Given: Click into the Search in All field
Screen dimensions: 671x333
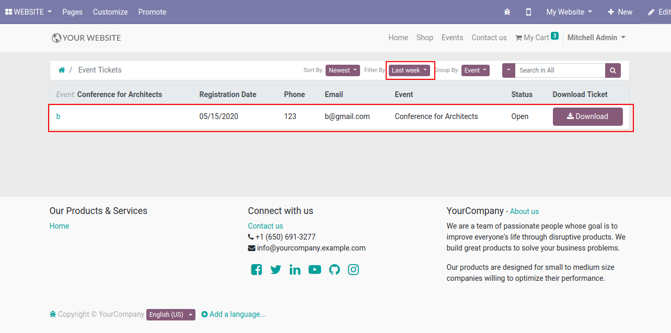Looking at the screenshot, I should click(x=560, y=70).
